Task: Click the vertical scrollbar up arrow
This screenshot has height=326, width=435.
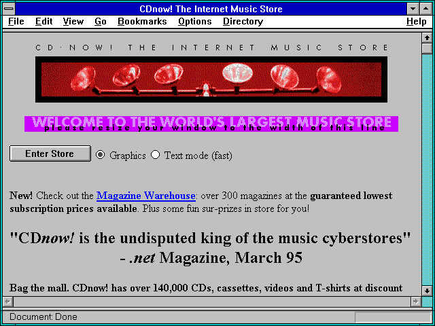Action: [426, 38]
